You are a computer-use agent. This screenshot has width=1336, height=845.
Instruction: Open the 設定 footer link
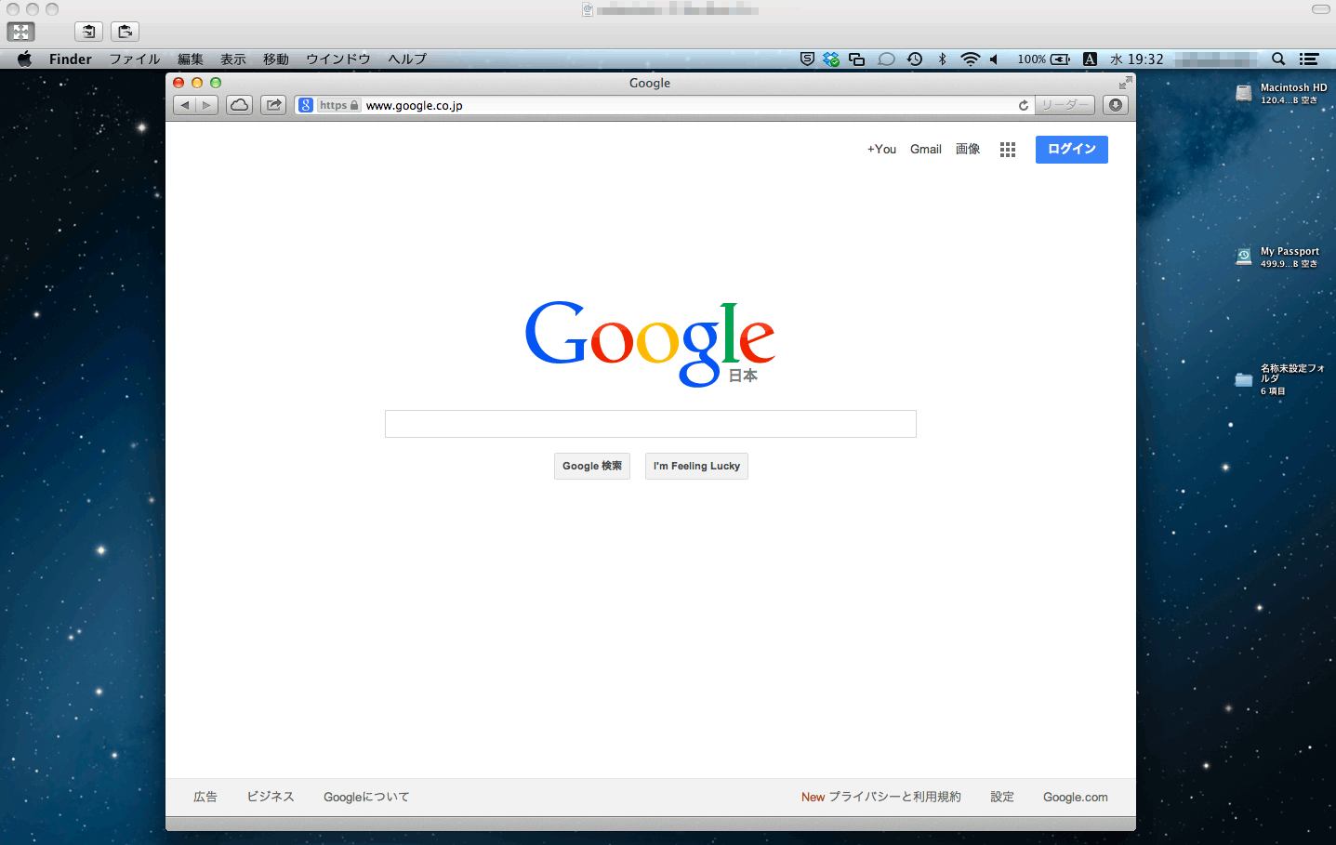1002,797
